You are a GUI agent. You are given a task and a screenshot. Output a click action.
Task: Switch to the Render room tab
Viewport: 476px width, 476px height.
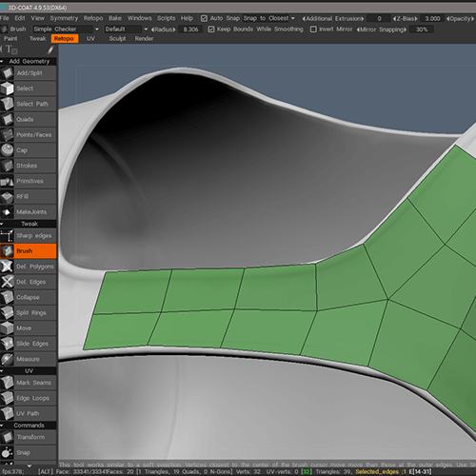click(144, 38)
